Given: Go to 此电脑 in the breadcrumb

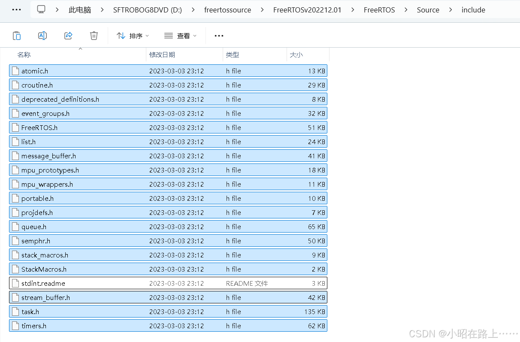Looking at the screenshot, I should pyautogui.click(x=80, y=9).
